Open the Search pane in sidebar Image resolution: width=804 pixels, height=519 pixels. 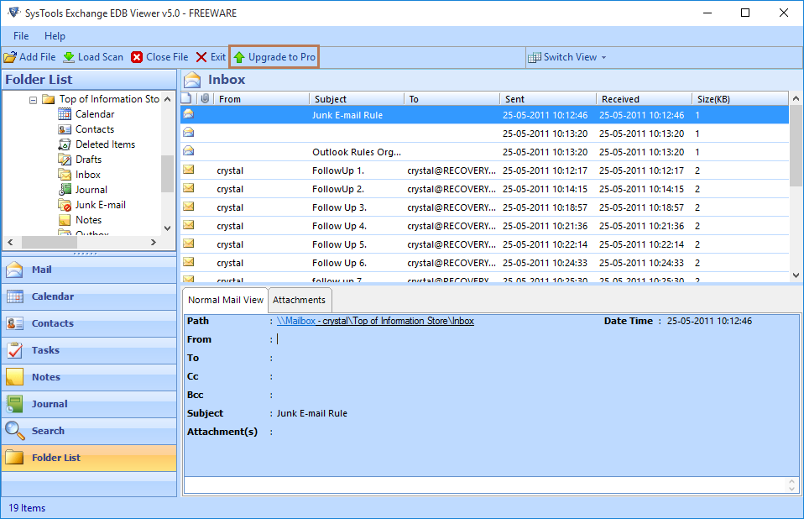(48, 431)
